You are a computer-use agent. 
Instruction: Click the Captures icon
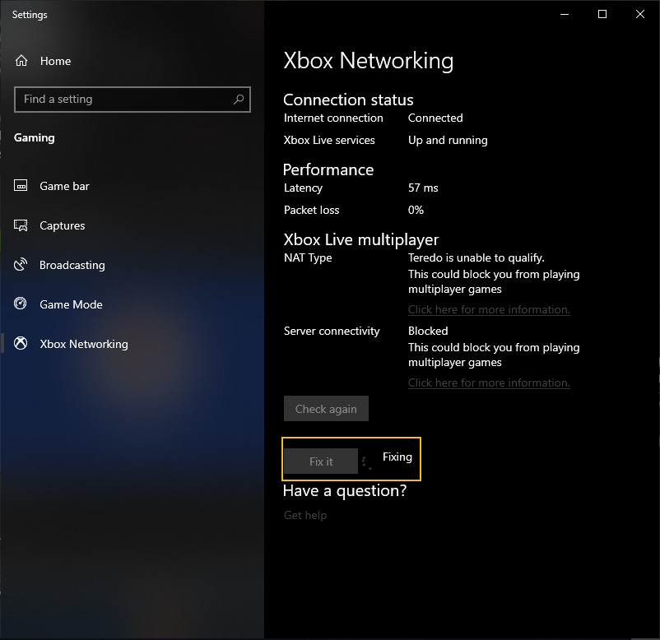click(x=21, y=225)
